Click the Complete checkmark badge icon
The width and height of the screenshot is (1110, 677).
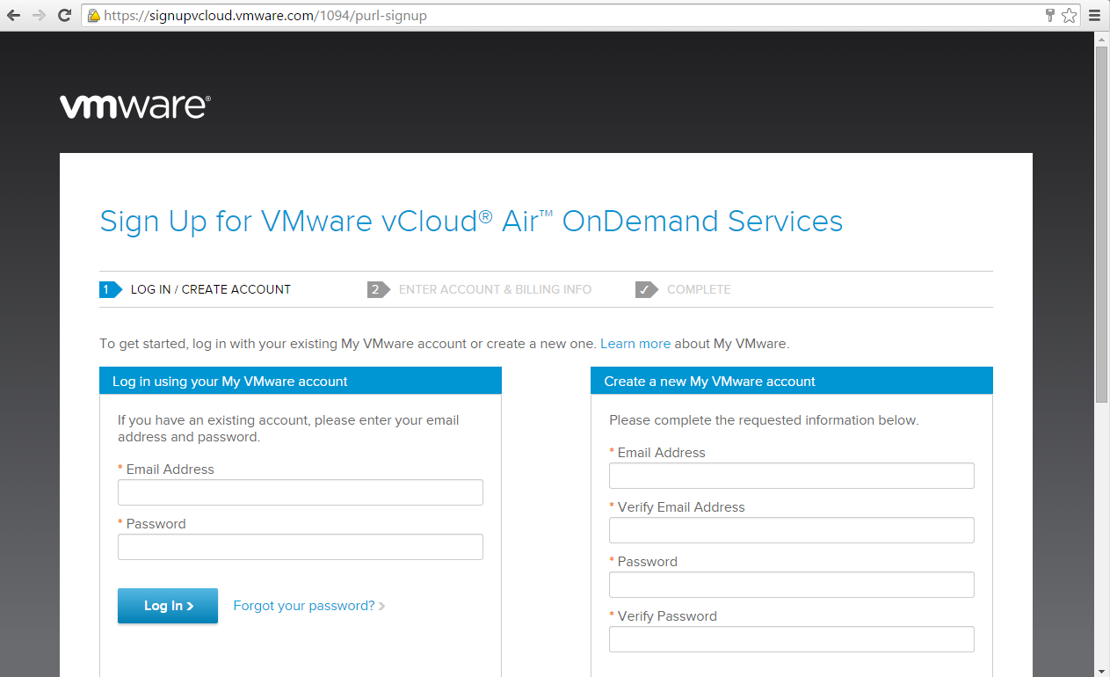point(646,289)
